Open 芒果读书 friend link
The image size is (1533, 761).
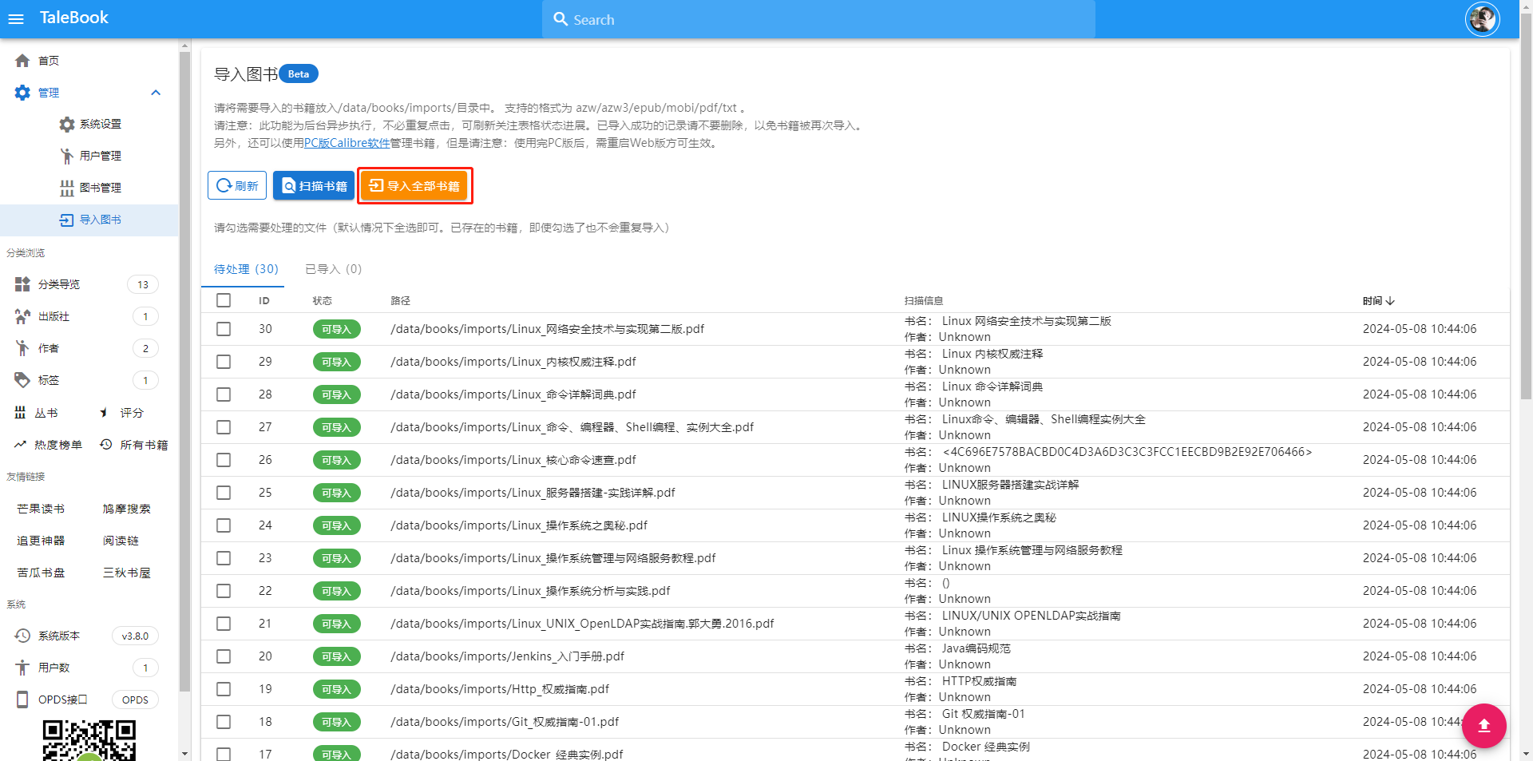pyautogui.click(x=41, y=509)
